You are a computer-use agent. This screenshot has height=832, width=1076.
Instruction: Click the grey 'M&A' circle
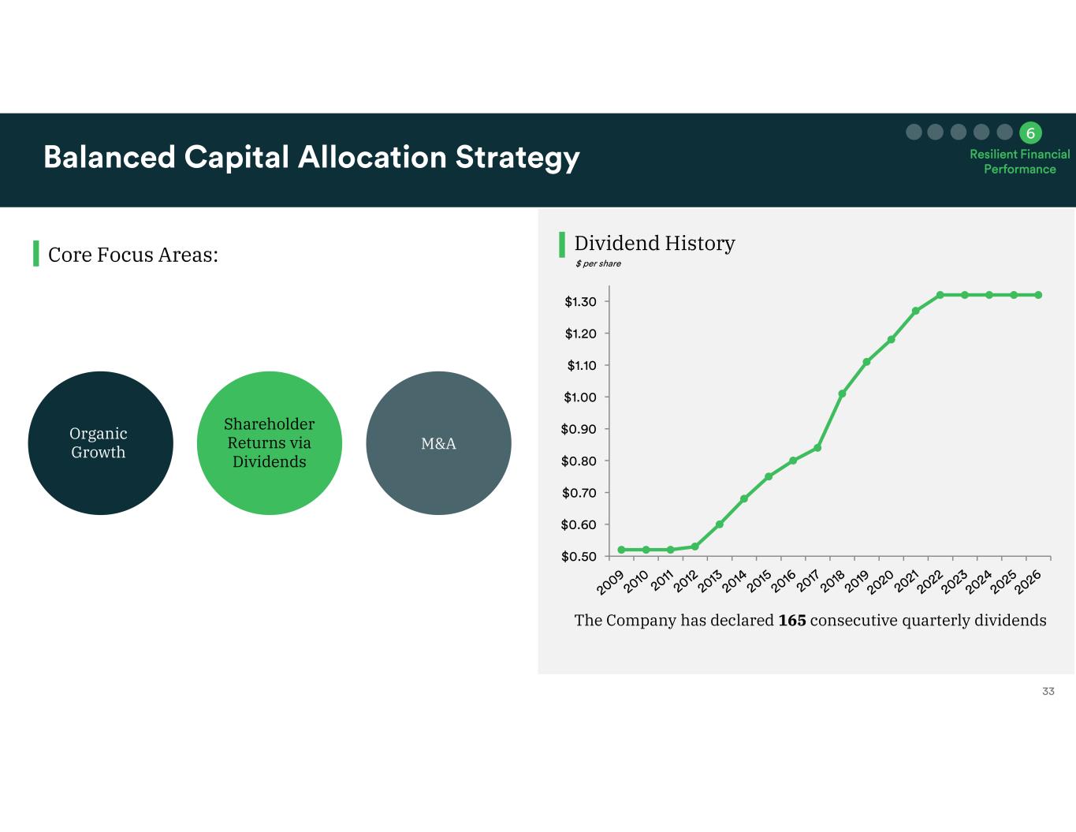[439, 443]
